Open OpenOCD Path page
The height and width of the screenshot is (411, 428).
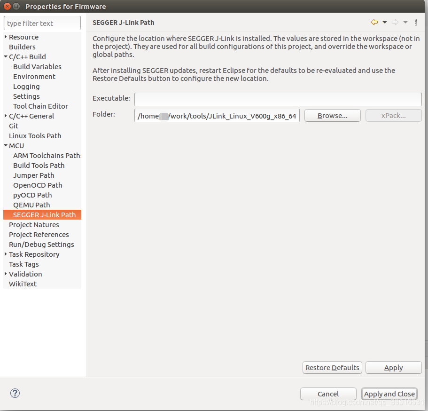pos(38,185)
